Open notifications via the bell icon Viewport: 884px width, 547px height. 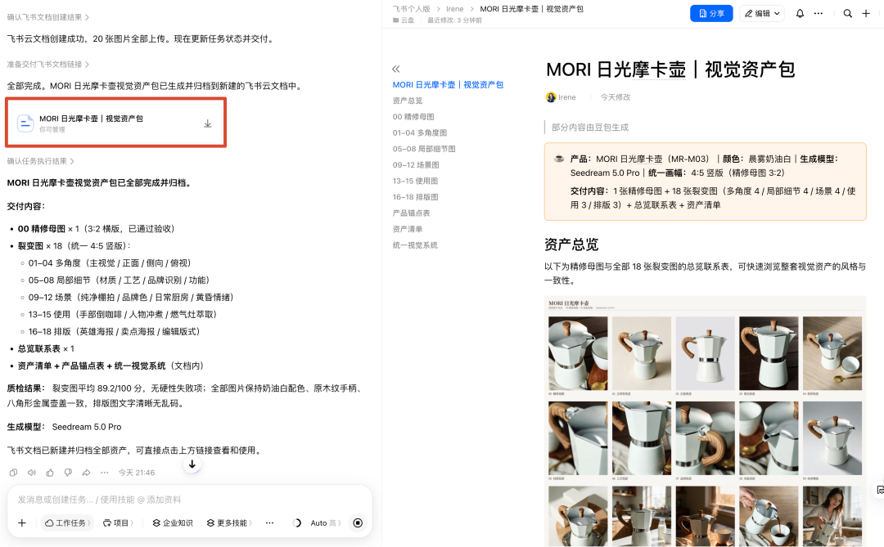[x=800, y=14]
